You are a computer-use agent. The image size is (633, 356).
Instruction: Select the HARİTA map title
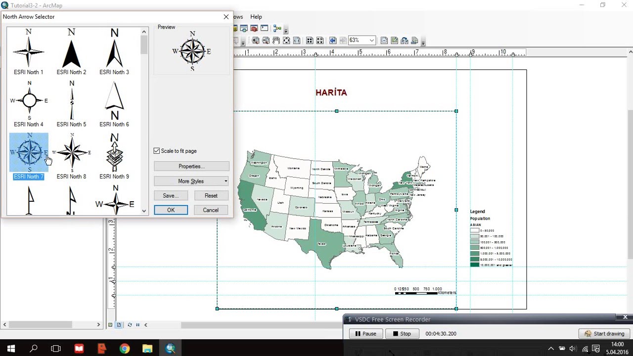click(331, 92)
